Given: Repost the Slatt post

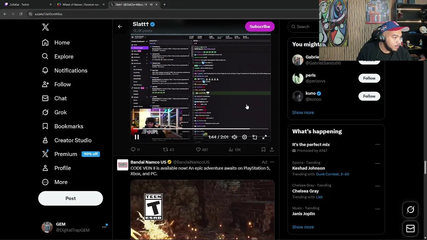Looking at the screenshot, I should point(168,150).
